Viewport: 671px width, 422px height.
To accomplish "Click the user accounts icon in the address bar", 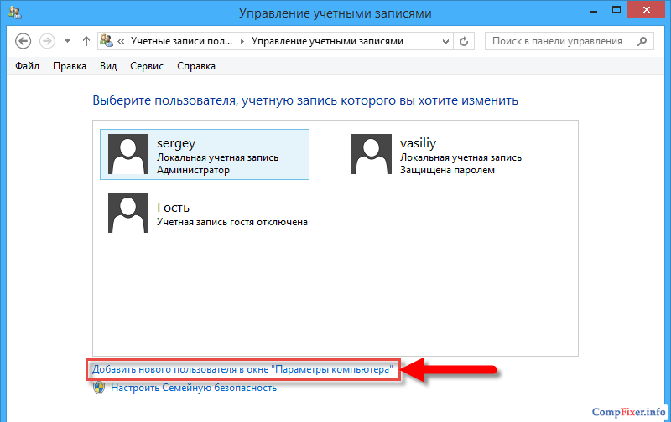I will click(x=107, y=41).
